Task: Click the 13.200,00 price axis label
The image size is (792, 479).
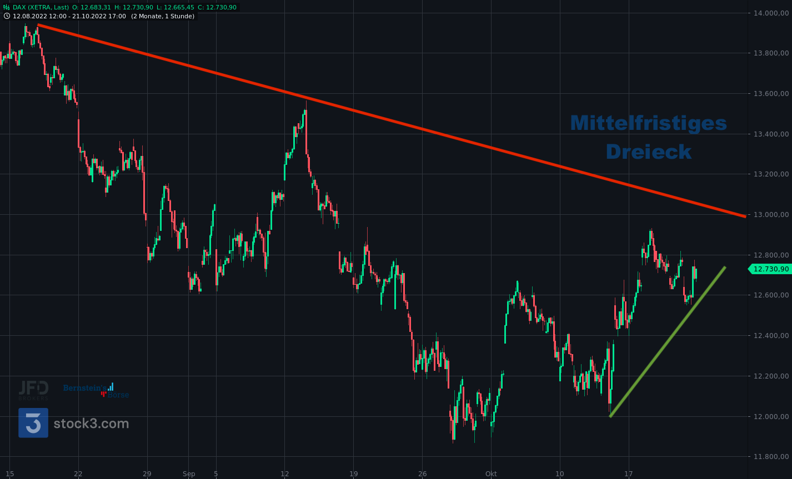Action: coord(772,174)
